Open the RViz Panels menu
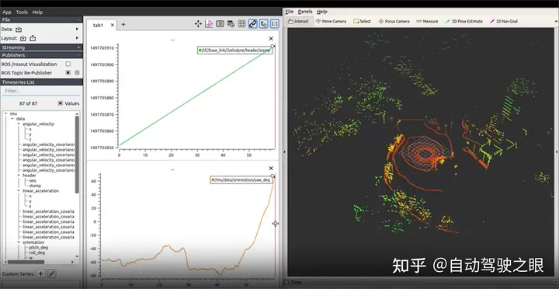Image resolution: width=559 pixels, height=289 pixels. point(305,12)
